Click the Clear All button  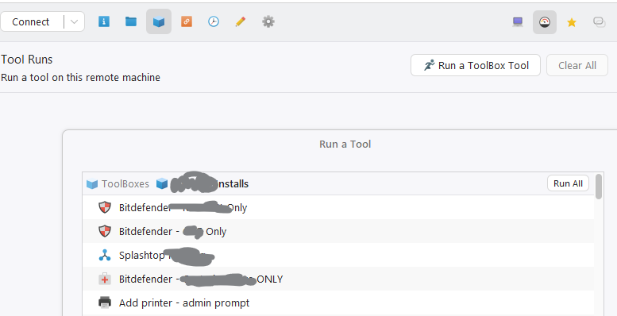577,65
